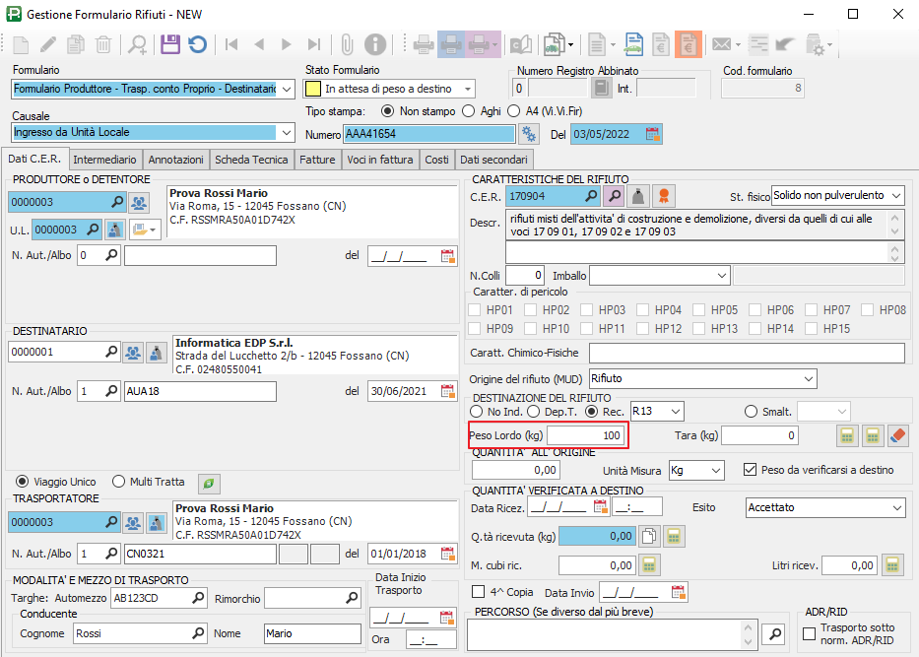
Task: Select the Multi Tratta radio button
Action: coord(120,482)
